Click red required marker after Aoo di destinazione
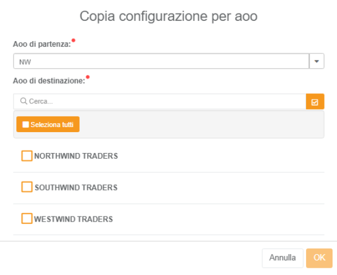This screenshot has width=337, height=275. click(x=88, y=78)
